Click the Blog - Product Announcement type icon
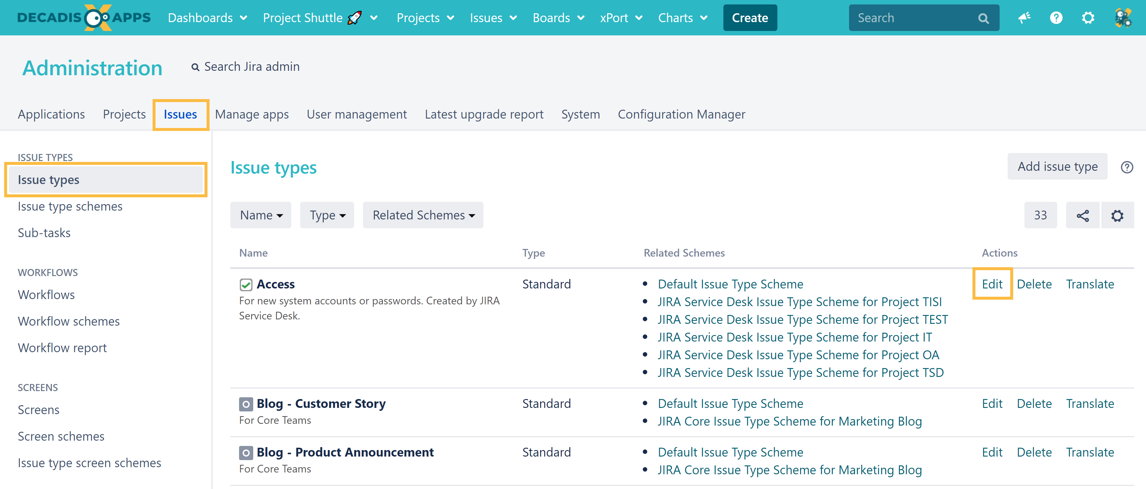This screenshot has height=489, width=1146. (x=246, y=452)
